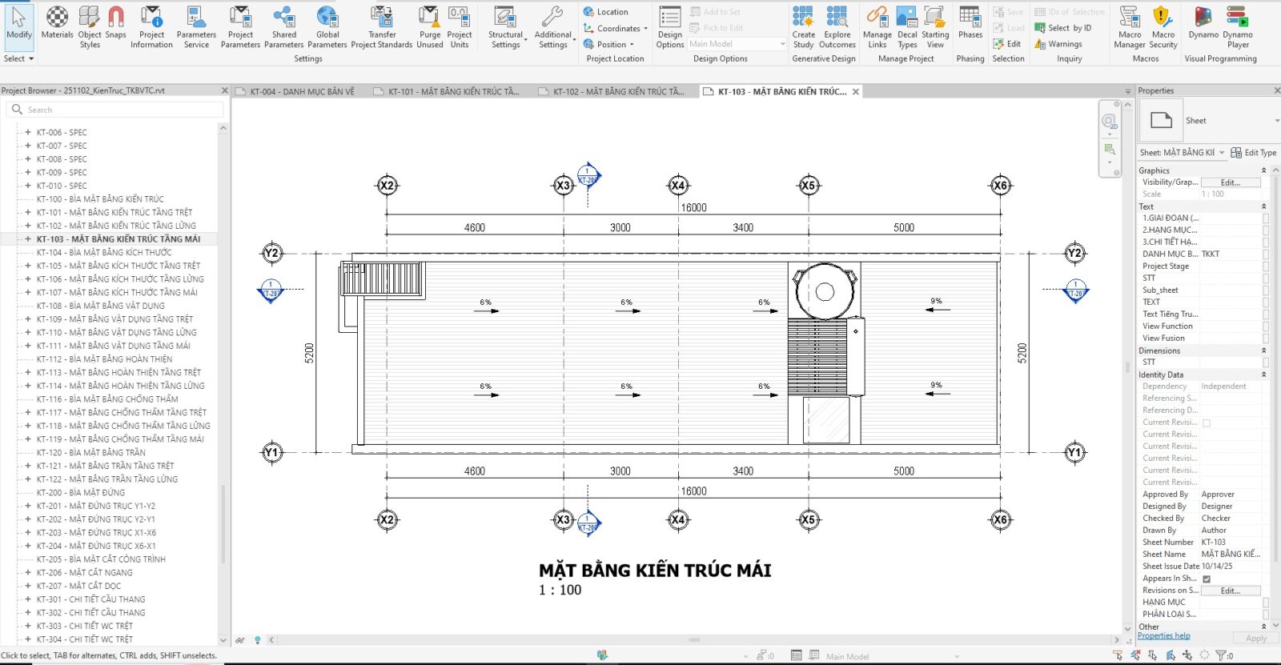Open Shared Parameters tool
The image size is (1281, 665).
tap(283, 27)
